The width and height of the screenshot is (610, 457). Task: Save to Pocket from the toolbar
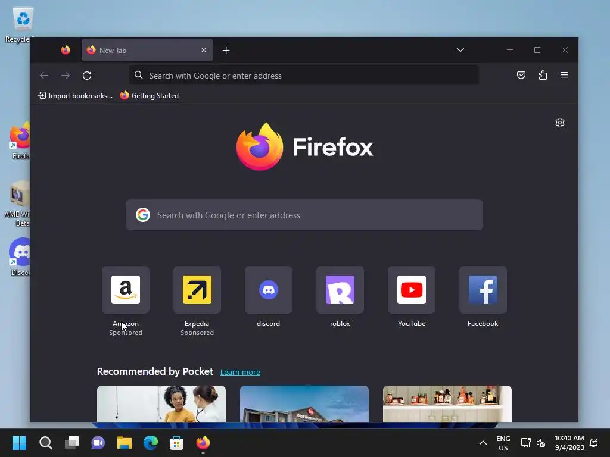[x=521, y=75]
